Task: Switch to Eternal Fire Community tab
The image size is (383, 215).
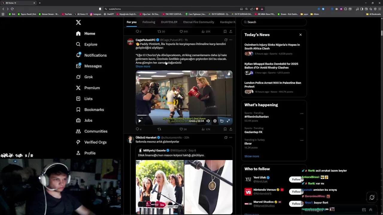Action: coord(199,22)
